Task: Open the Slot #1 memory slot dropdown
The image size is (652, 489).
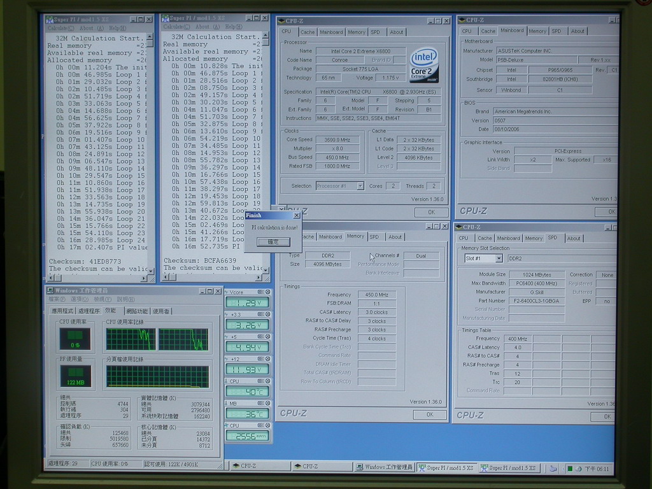Action: 498,259
